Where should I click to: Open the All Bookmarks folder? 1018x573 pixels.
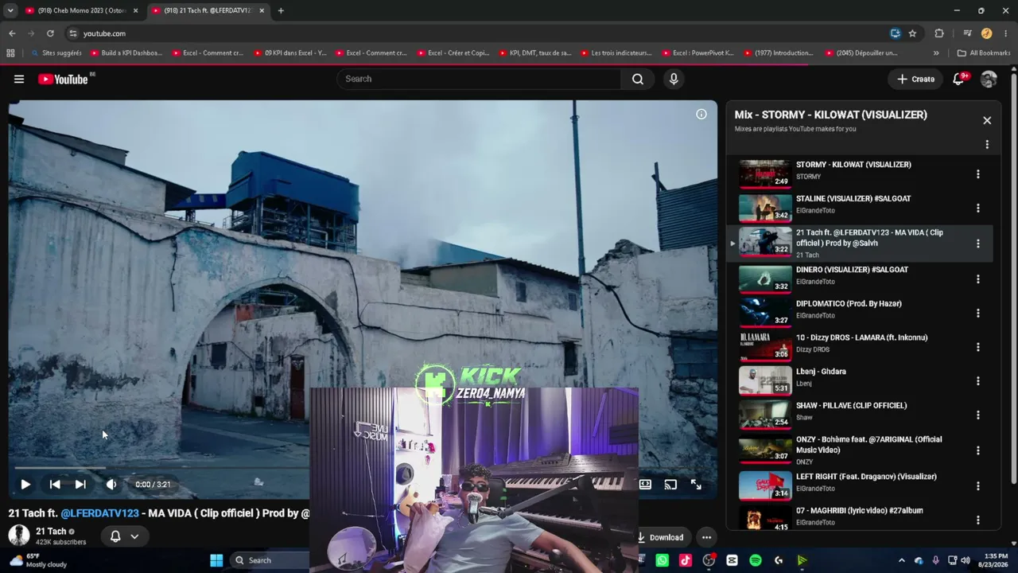pos(984,53)
